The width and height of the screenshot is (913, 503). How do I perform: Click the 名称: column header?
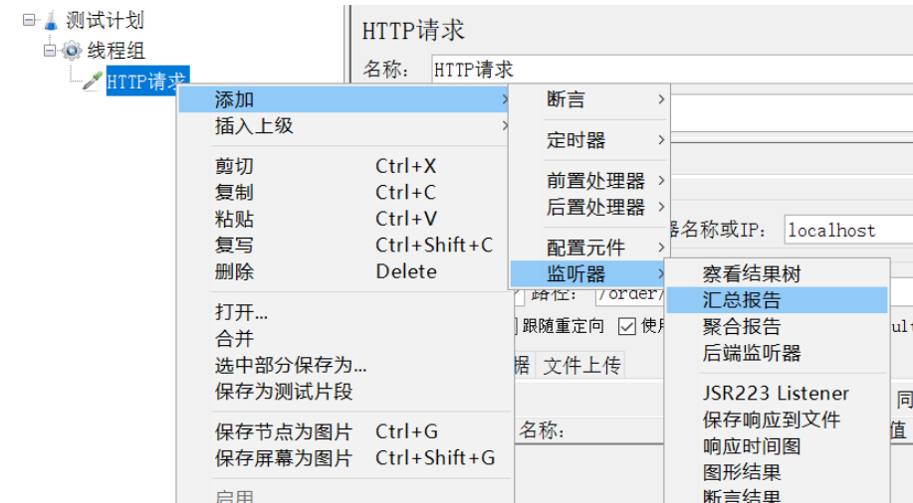click(588, 430)
